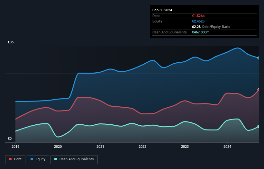The image size is (264, 169).
Task: Click the €3b y-axis label
Action: click(x=11, y=42)
